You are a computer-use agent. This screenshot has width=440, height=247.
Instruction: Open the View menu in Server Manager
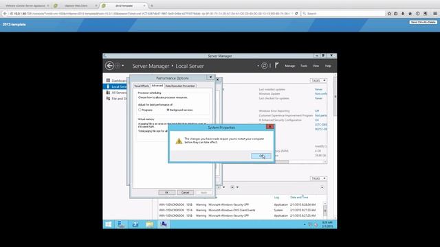(x=316, y=66)
